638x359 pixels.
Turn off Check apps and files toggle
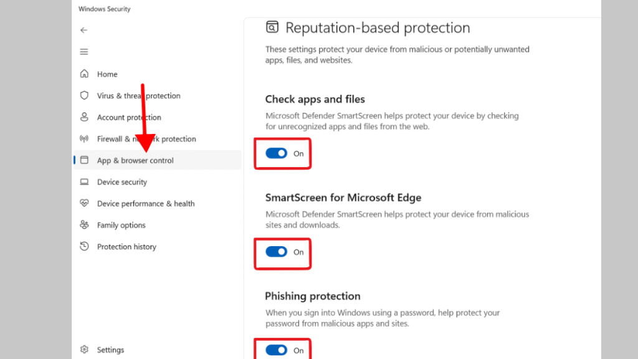(x=276, y=153)
